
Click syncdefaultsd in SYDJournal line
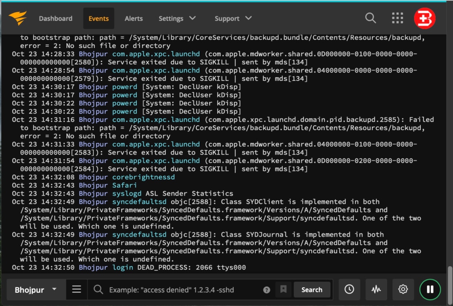[x=139, y=234]
